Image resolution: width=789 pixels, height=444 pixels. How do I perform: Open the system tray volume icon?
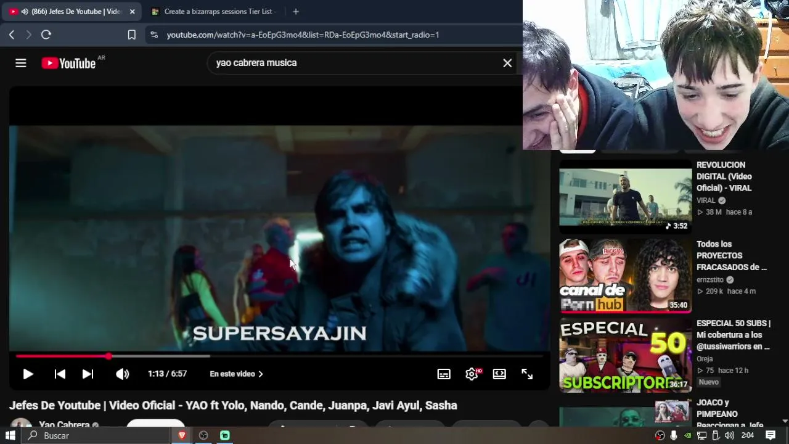[x=729, y=435]
